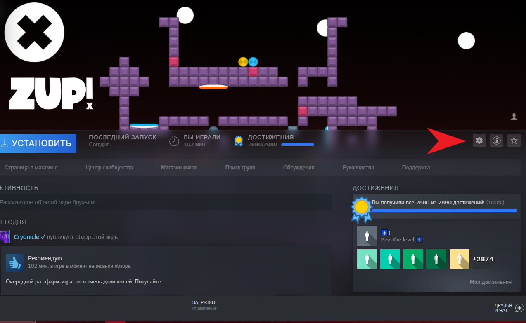Open Страница в магазине tab
The height and width of the screenshot is (323, 526).
click(31, 168)
